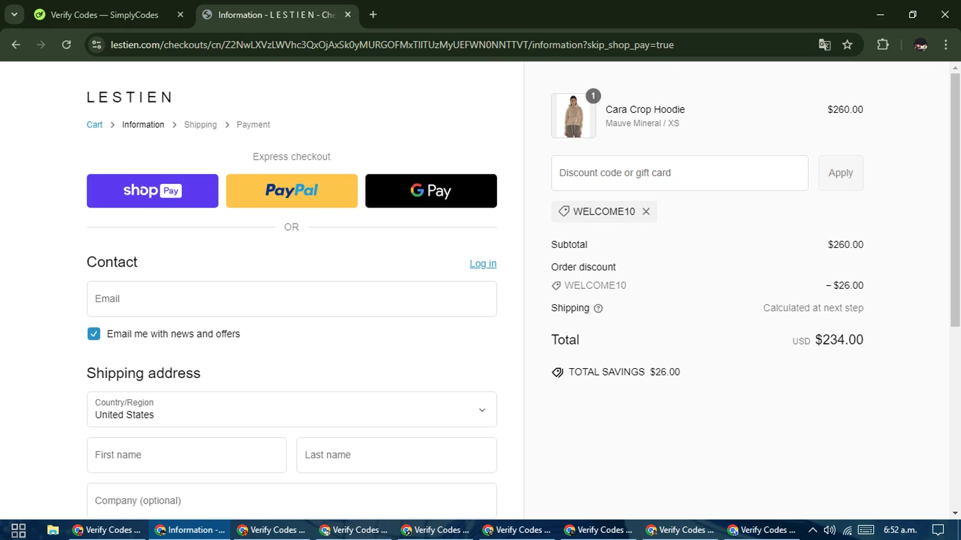Click the TOTAL SAVINGS tag icon

pos(557,372)
